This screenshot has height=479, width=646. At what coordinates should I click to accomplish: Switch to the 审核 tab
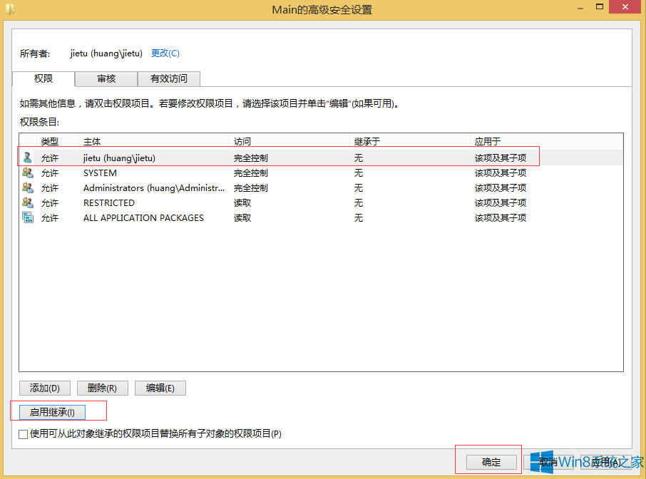point(106,79)
